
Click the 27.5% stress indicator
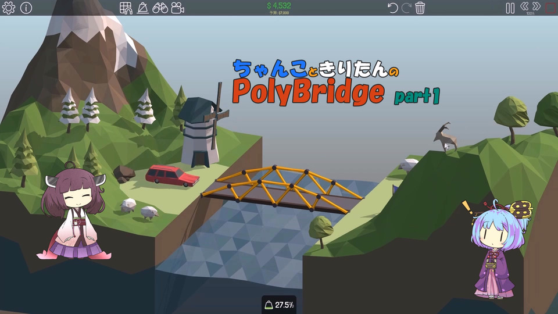coord(279,305)
